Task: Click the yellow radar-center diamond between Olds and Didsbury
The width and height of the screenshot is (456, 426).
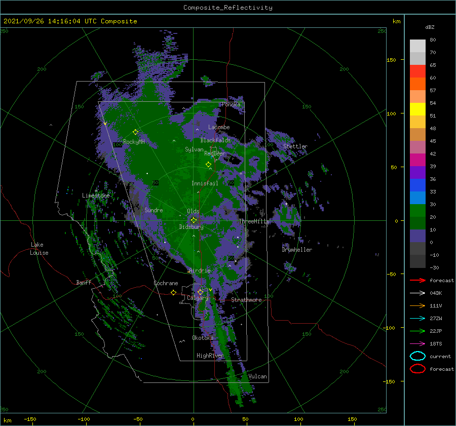Action: (194, 220)
